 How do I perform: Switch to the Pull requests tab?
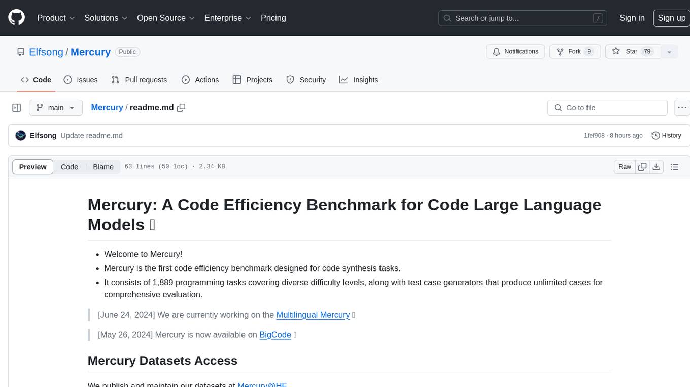point(139,80)
